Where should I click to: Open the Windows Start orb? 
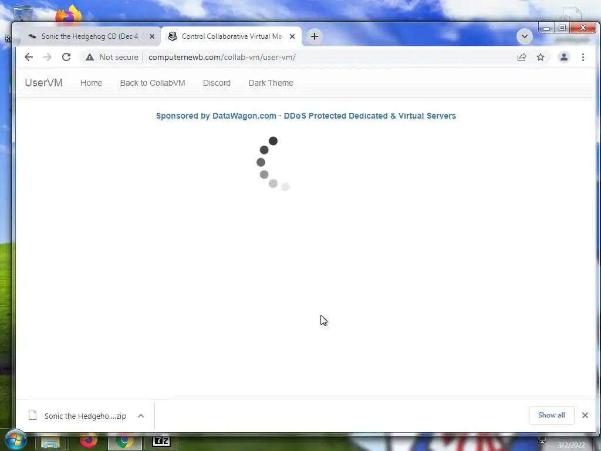(15, 439)
